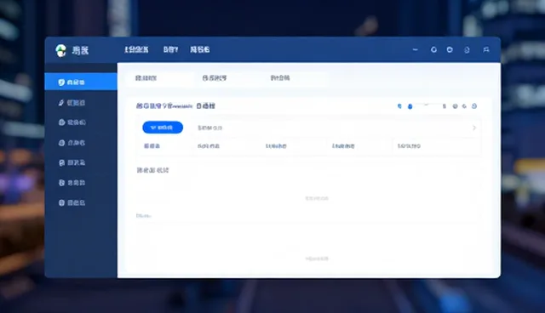Switch to the middle content tab
Viewport: 545px width, 313px height.
(x=215, y=78)
